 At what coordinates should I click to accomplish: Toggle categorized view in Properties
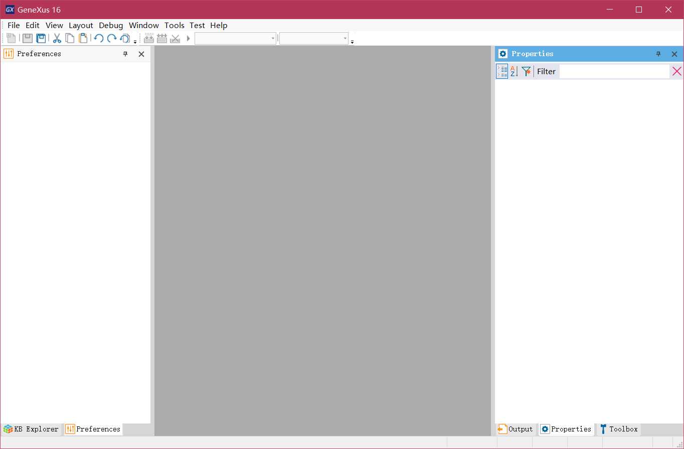click(x=502, y=71)
